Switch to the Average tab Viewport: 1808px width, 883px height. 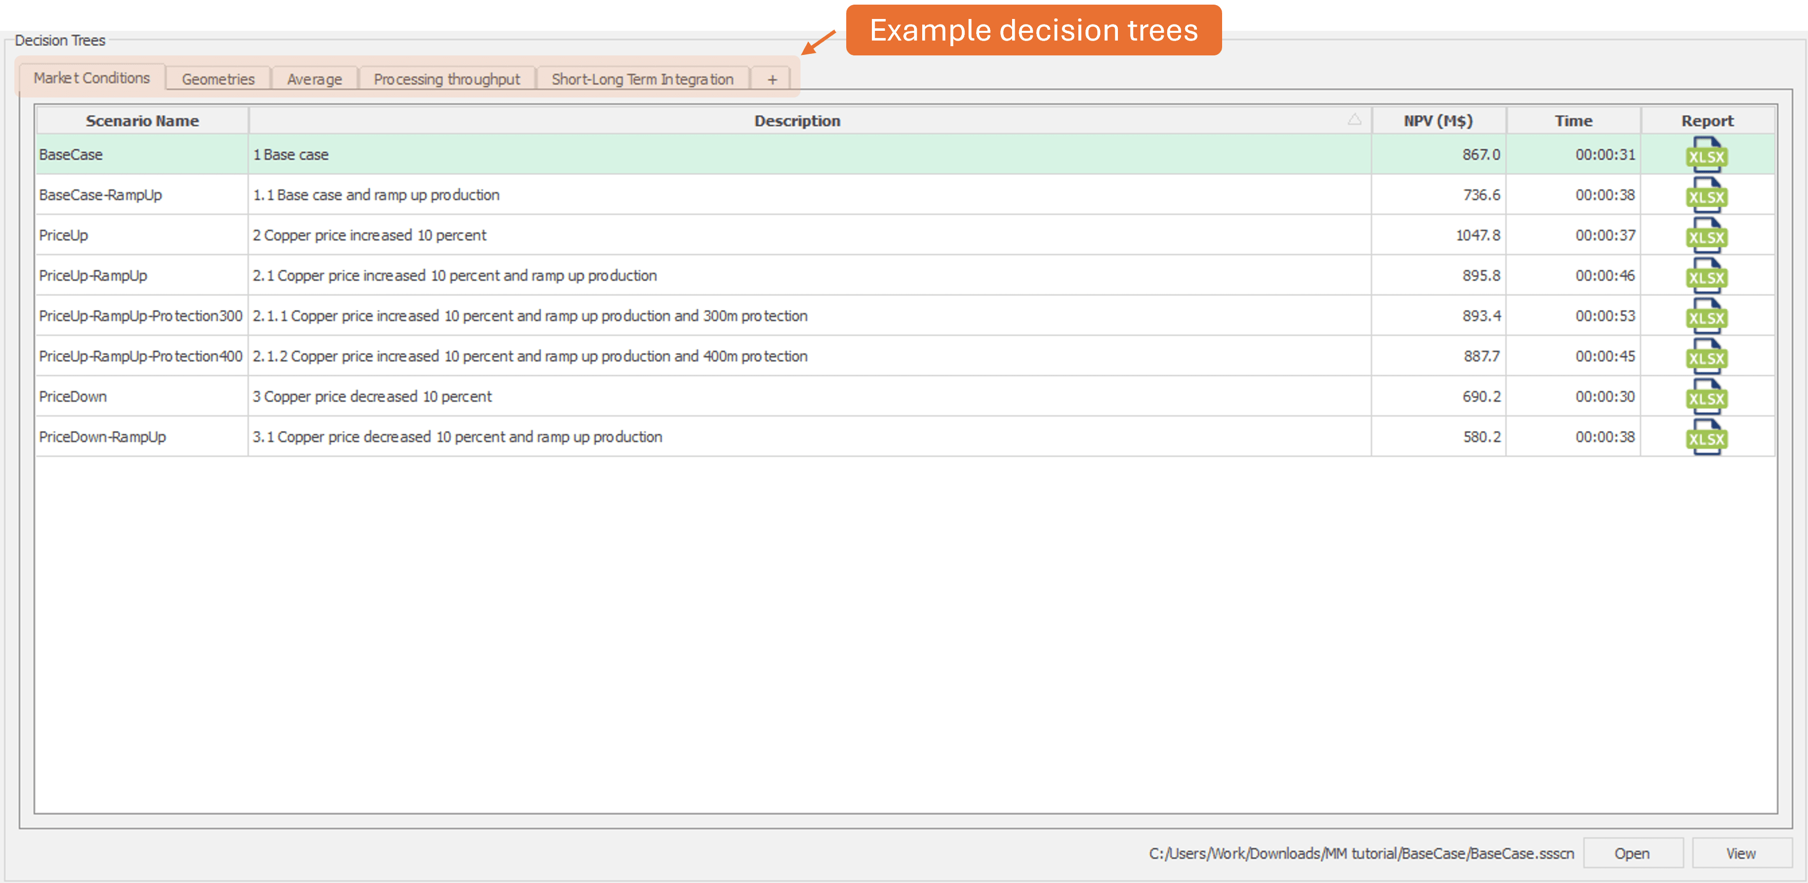point(314,79)
